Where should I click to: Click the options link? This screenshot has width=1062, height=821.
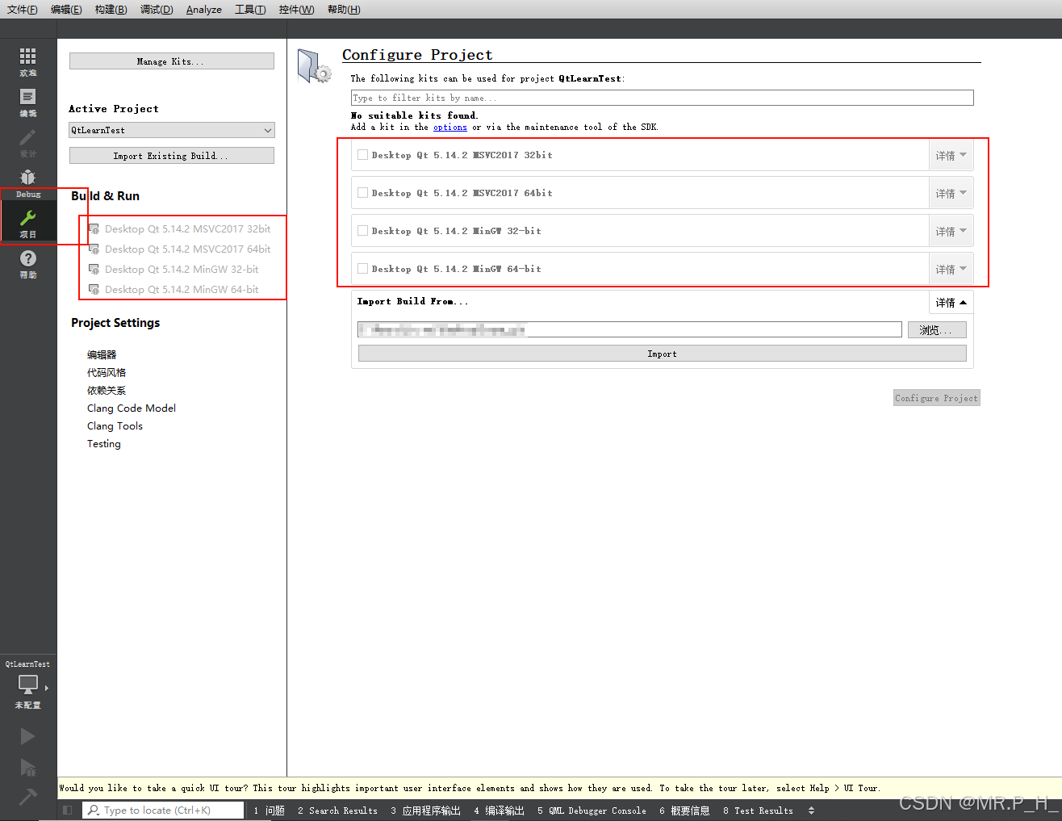coord(450,128)
